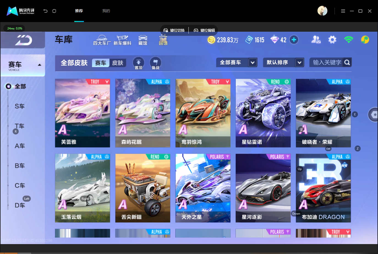The image size is (378, 254).
Task: Click the 24ms 0.0% latency indicator
Action: tap(15, 28)
